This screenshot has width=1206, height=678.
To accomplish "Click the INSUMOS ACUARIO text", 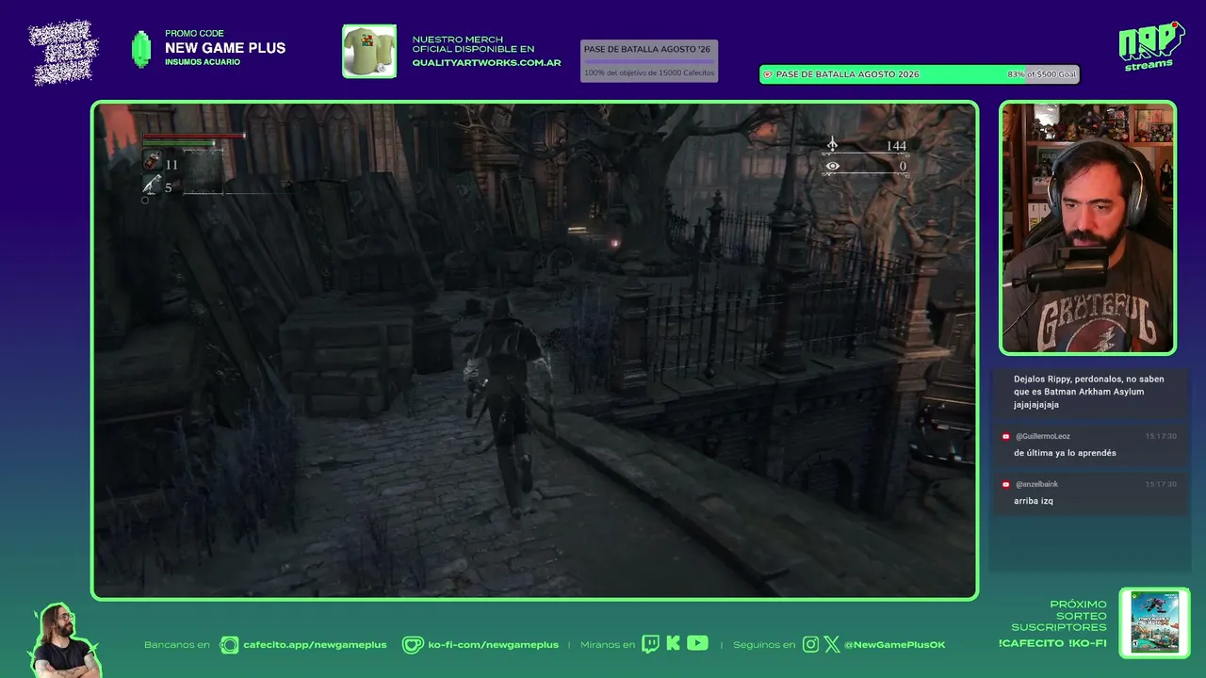I will click(203, 62).
